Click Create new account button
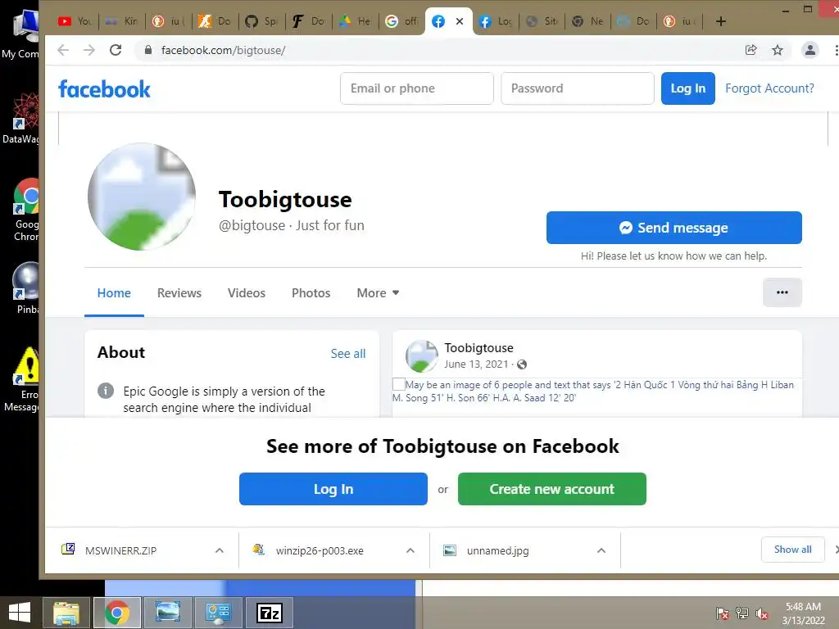 point(551,489)
